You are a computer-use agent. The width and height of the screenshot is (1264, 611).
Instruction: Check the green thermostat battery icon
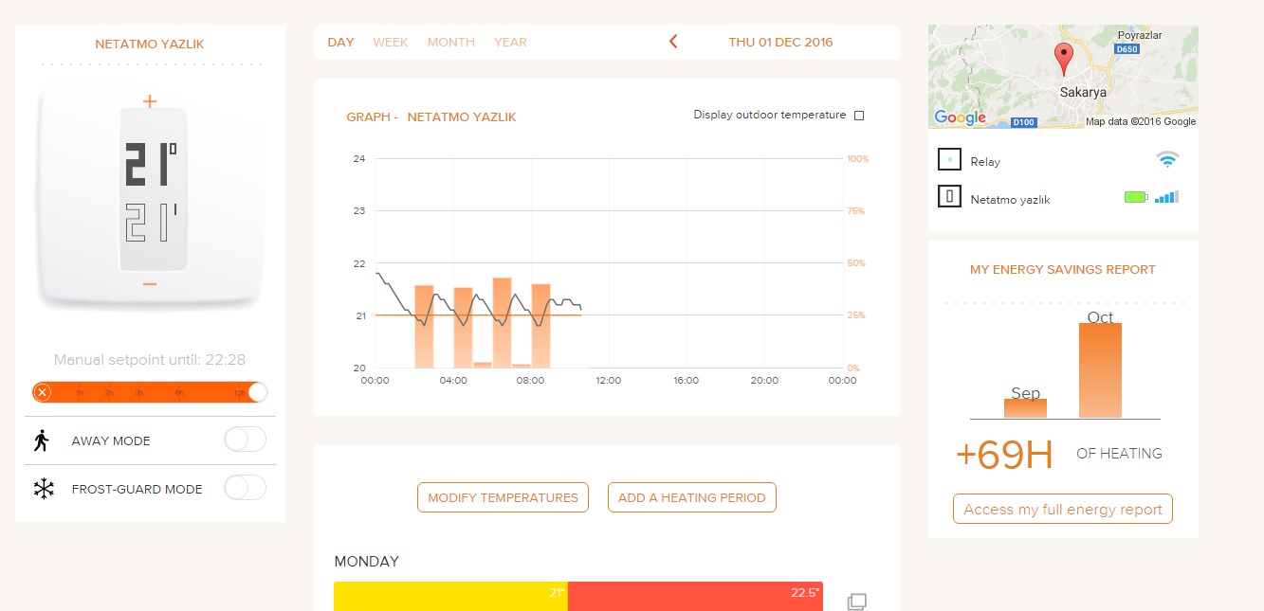1136,197
